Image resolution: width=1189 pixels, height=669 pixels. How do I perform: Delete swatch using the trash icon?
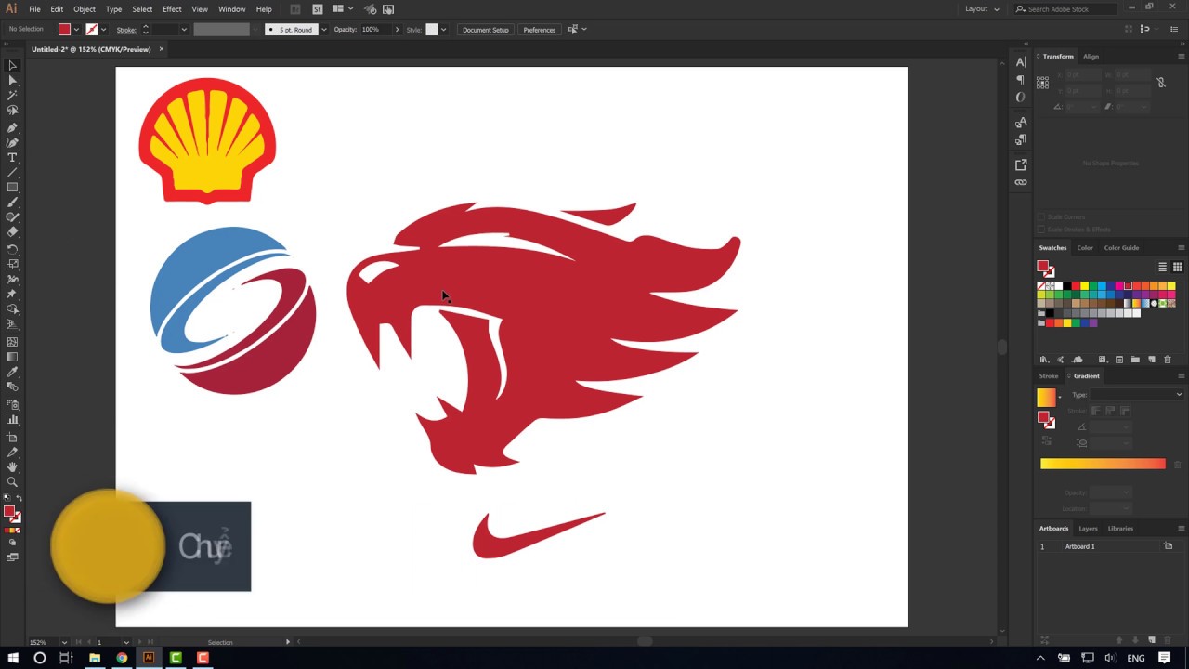(x=1168, y=360)
